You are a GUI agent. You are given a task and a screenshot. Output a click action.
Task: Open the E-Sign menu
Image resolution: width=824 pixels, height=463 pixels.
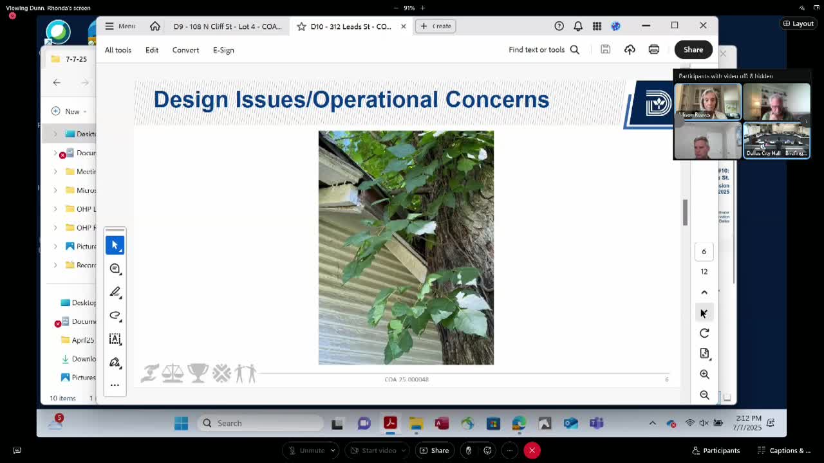[x=223, y=50]
